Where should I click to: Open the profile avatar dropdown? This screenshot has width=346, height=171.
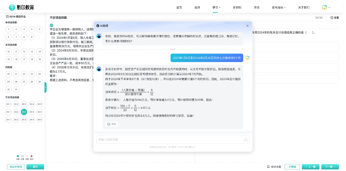click(326, 7)
